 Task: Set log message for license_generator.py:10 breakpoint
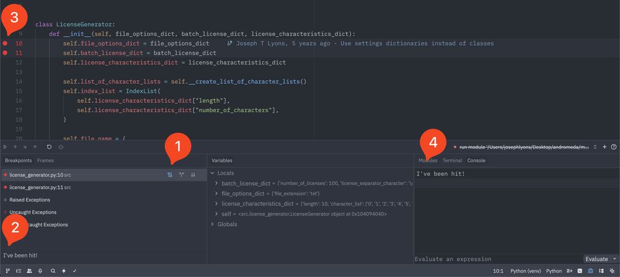click(170, 175)
